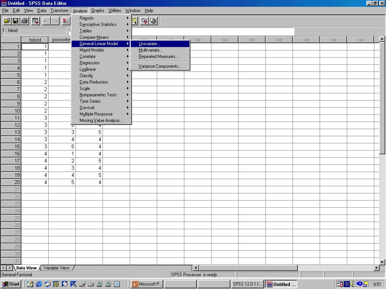Select Repeated Measures... menu item
Screen dimensions: 386x289
[160, 56]
